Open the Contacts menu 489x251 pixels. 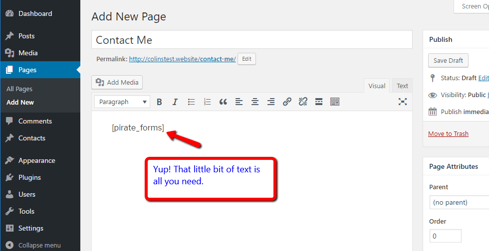pos(40,138)
